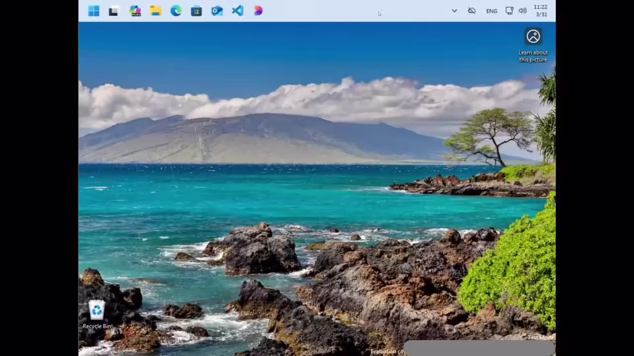Click the pink-orange icon beside VS Code
This screenshot has width=634, height=356.
point(258,11)
